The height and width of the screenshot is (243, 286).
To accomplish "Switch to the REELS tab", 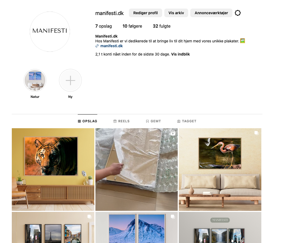I will 121,121.
